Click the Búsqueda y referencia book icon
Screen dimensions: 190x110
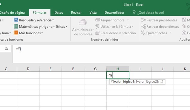pyautogui.click(x=16, y=20)
